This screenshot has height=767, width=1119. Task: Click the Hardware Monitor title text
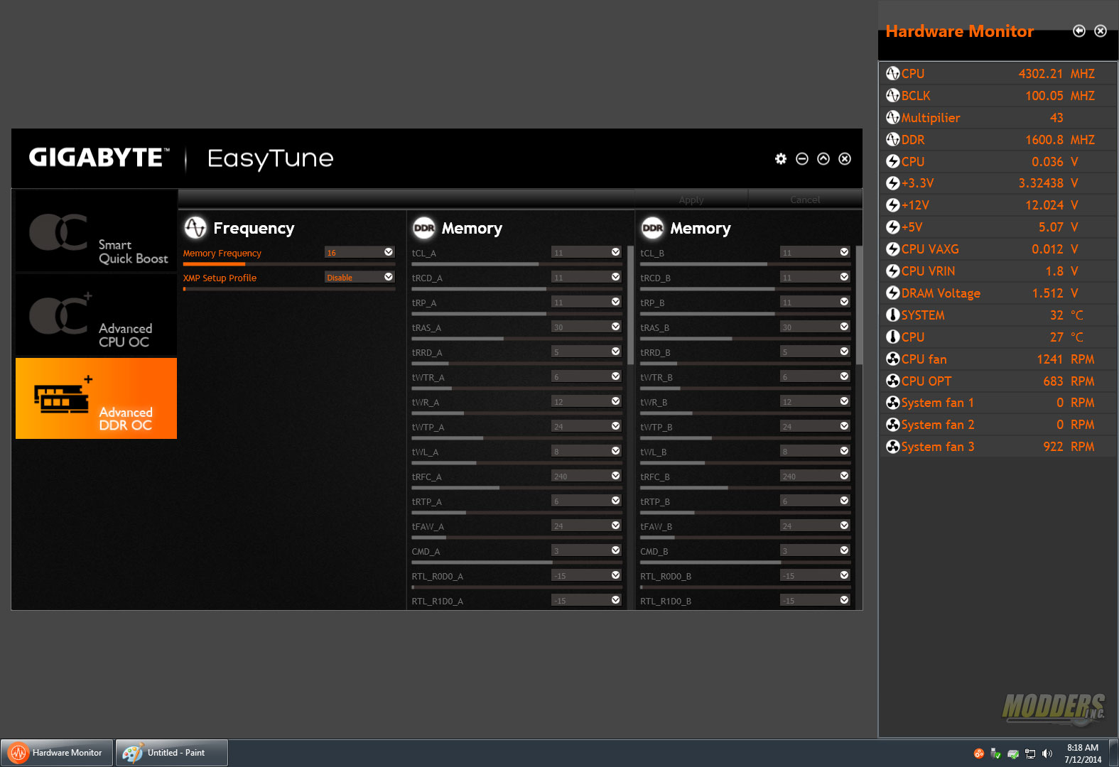point(959,31)
